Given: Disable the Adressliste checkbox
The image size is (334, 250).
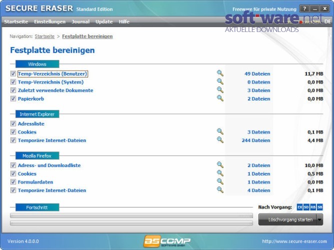Looking at the screenshot, I should (13, 123).
